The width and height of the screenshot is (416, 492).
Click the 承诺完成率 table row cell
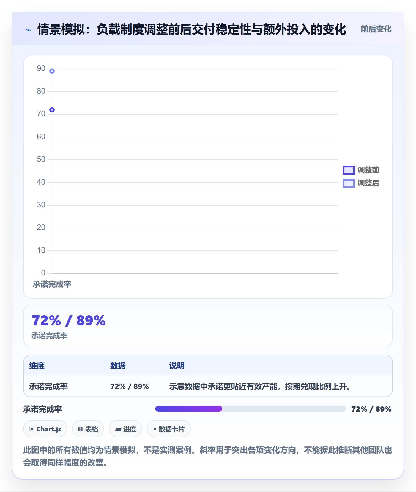[x=48, y=386]
